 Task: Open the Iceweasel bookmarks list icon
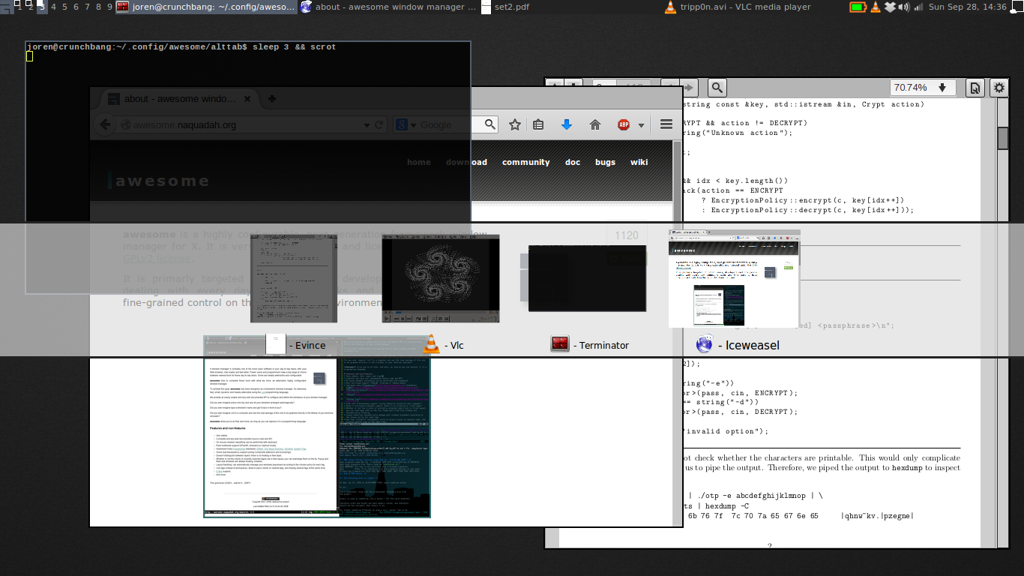538,124
